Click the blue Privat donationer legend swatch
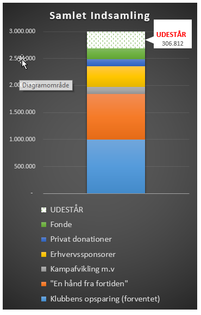Image resolution: width=201 pixels, height=315 pixels. [43, 240]
